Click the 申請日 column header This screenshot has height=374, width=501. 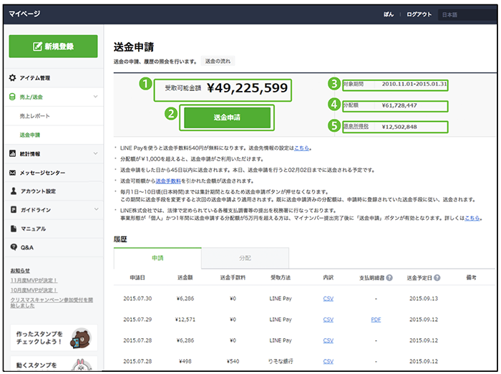(137, 278)
